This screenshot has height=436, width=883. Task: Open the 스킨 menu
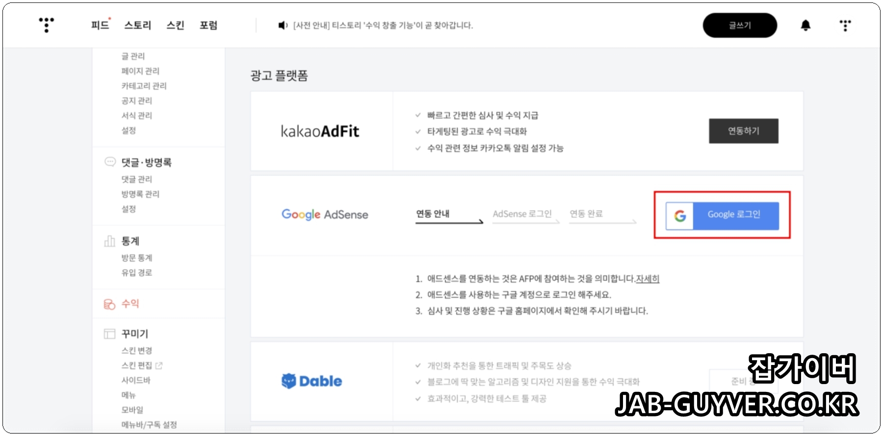175,25
